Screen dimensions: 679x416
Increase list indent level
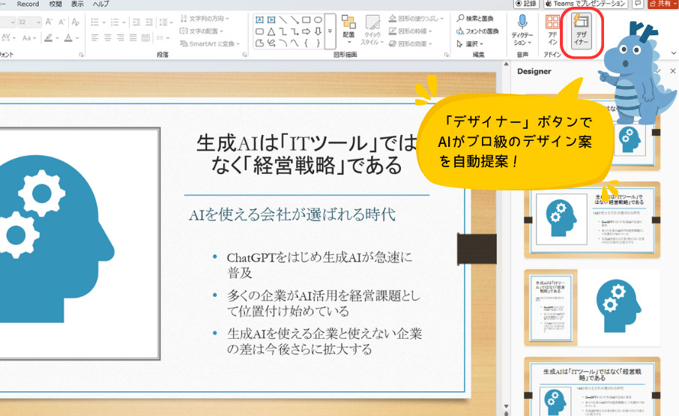149,22
